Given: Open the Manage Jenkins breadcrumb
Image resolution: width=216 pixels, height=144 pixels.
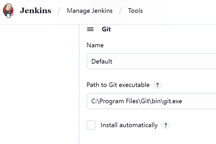Looking at the screenshot, I should [x=90, y=11].
